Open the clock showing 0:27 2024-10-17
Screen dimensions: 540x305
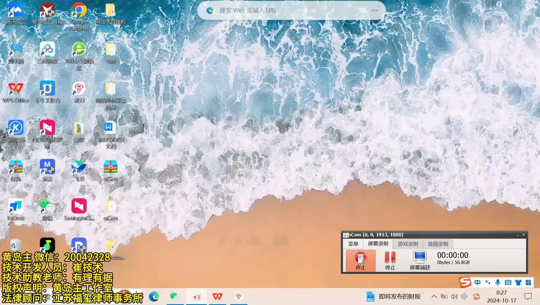coord(502,297)
